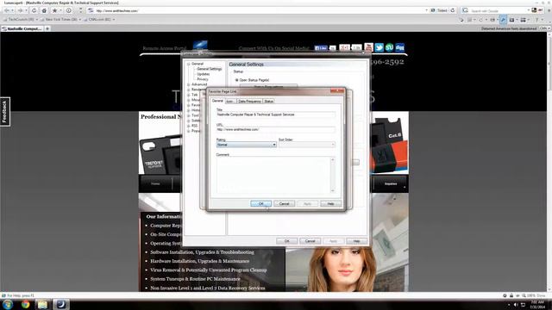Expand the Advanced tree node

[189, 84]
